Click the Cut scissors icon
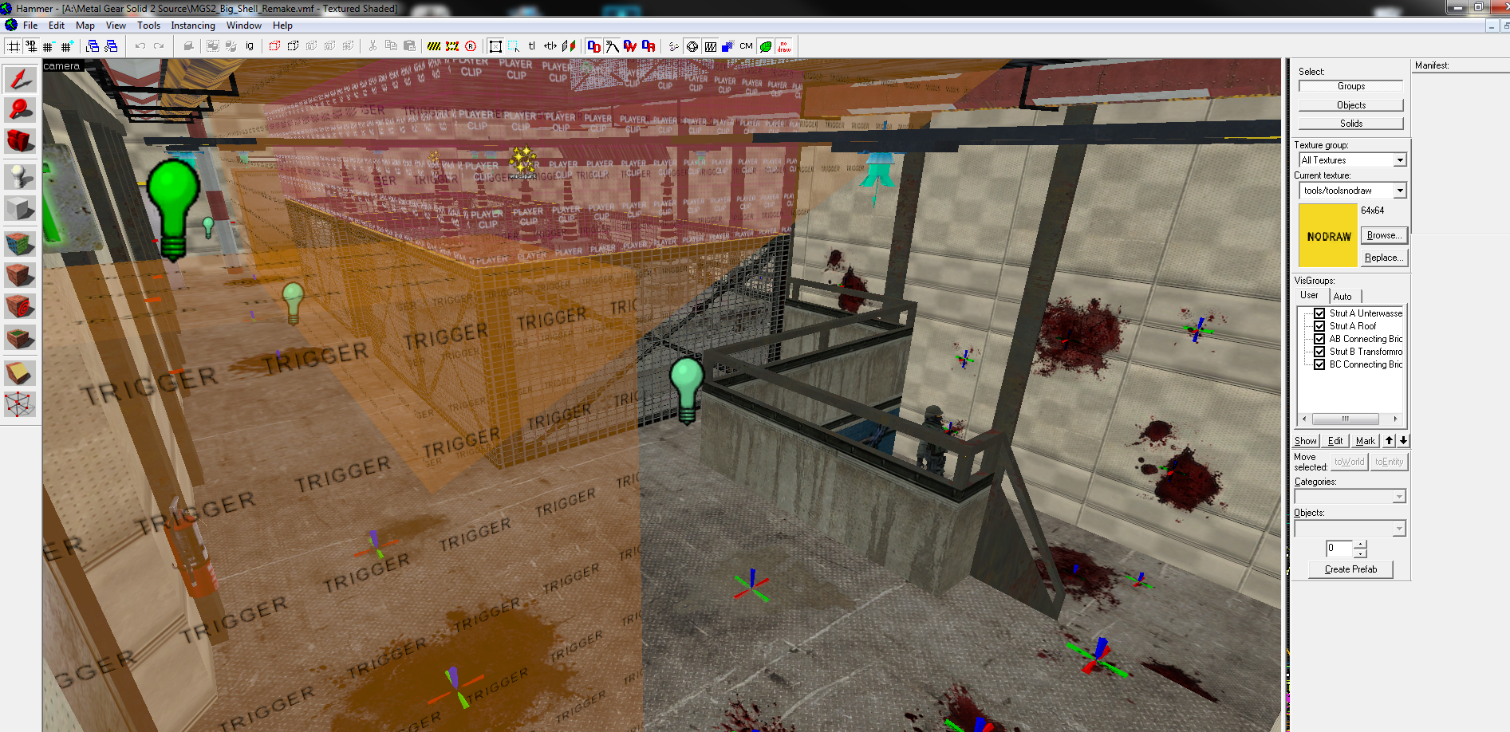 373,46
